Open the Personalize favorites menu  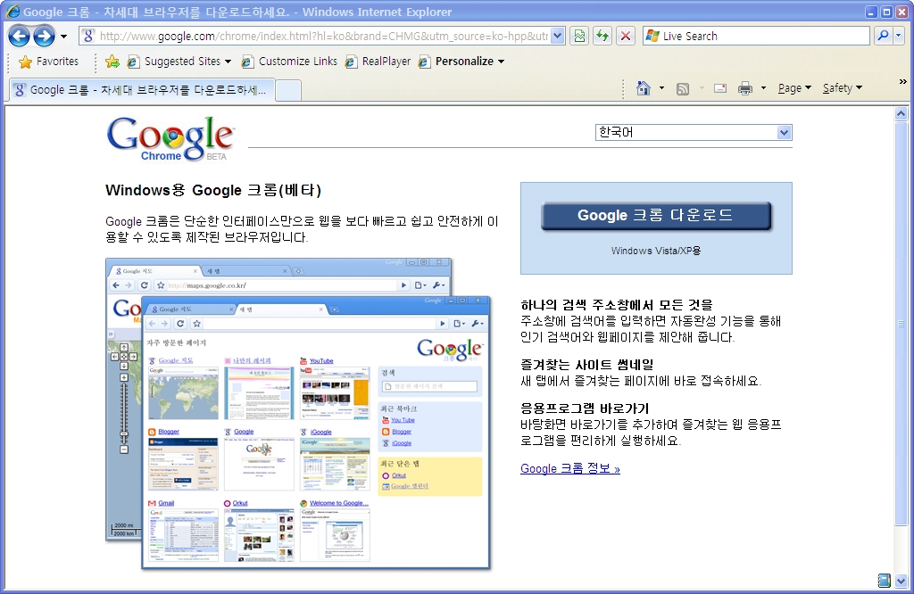(461, 62)
